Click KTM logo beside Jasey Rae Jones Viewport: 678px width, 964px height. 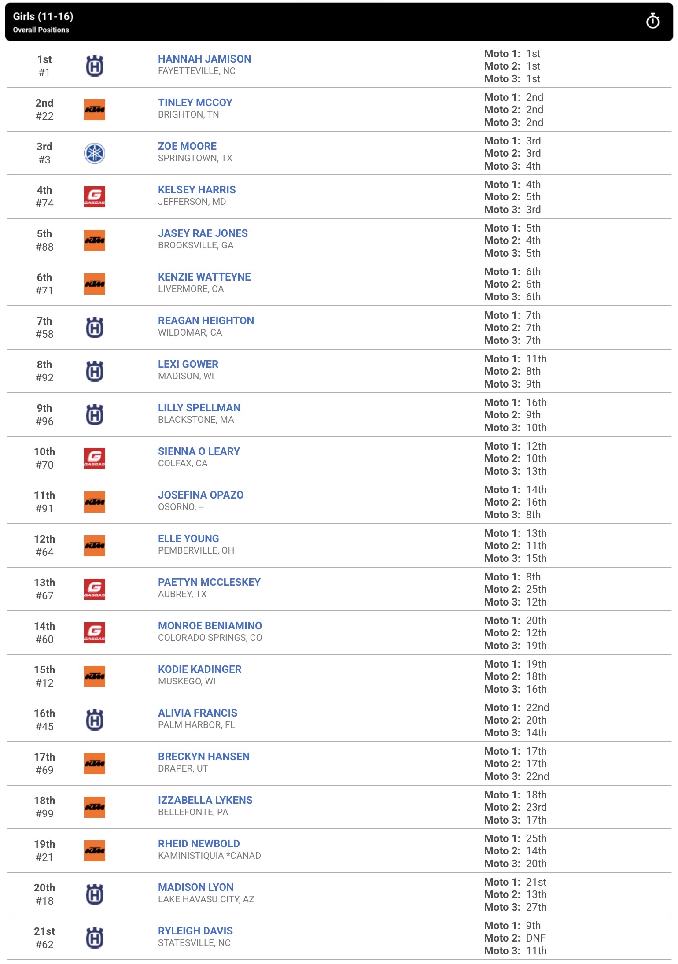point(95,240)
